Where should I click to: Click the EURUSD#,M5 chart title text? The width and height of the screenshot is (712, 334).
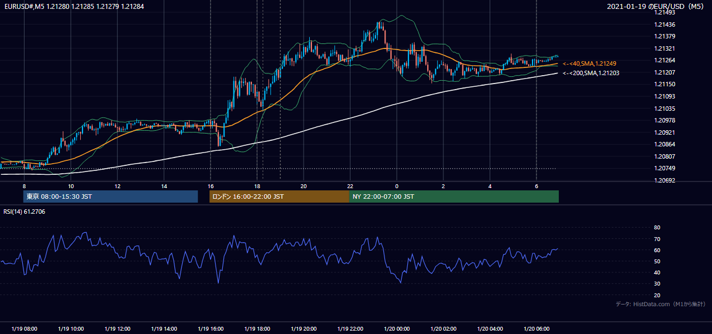(x=74, y=7)
